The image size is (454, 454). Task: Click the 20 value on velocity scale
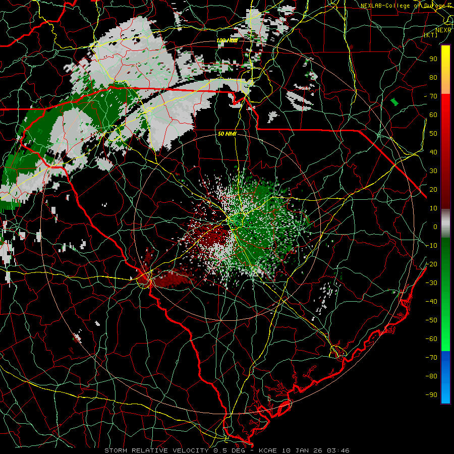pyautogui.click(x=433, y=189)
